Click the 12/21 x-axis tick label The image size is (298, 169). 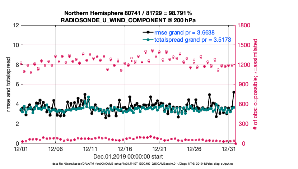159,149
